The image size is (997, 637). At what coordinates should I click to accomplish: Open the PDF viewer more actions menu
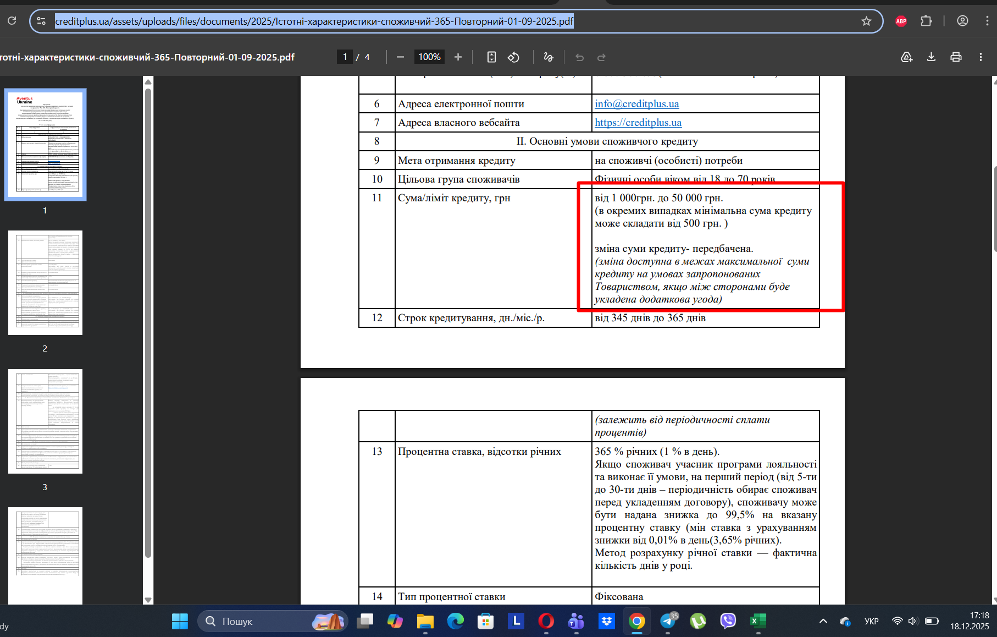981,57
